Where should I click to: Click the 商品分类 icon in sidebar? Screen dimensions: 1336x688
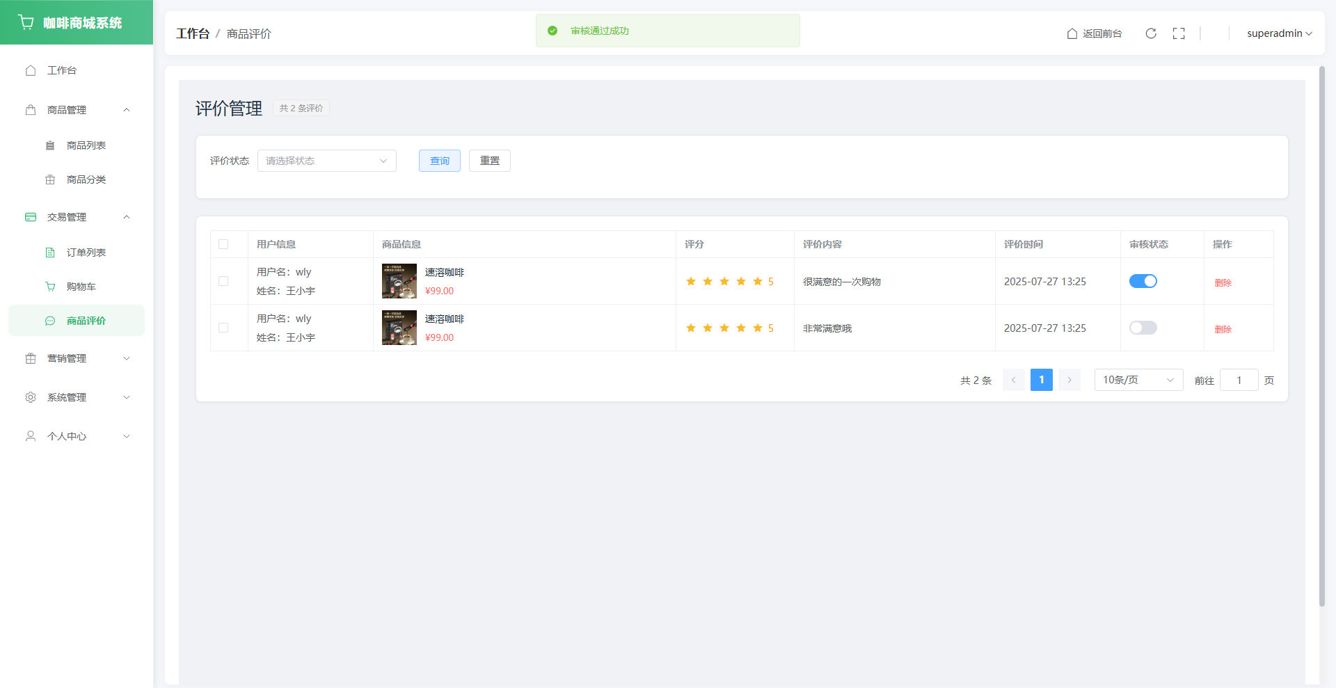click(x=50, y=179)
